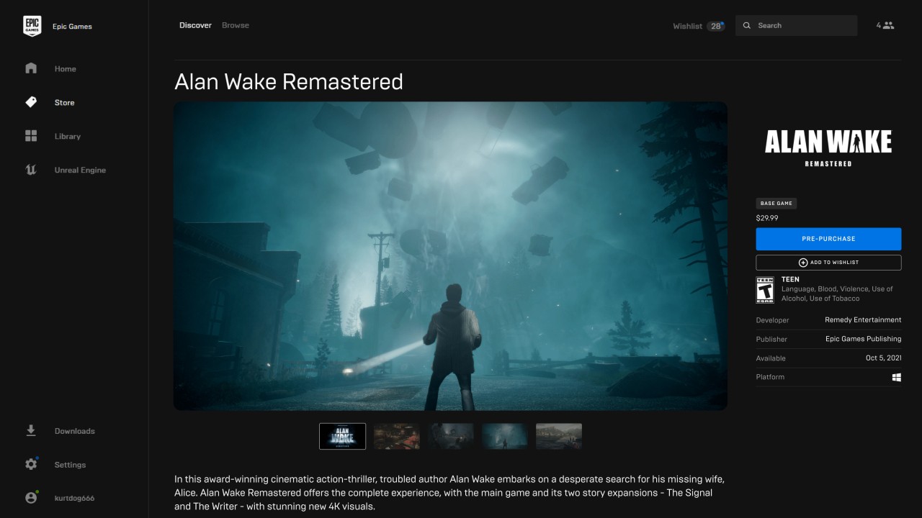The height and width of the screenshot is (518, 922).
Task: Click the $29.99 price text
Action: [767, 218]
